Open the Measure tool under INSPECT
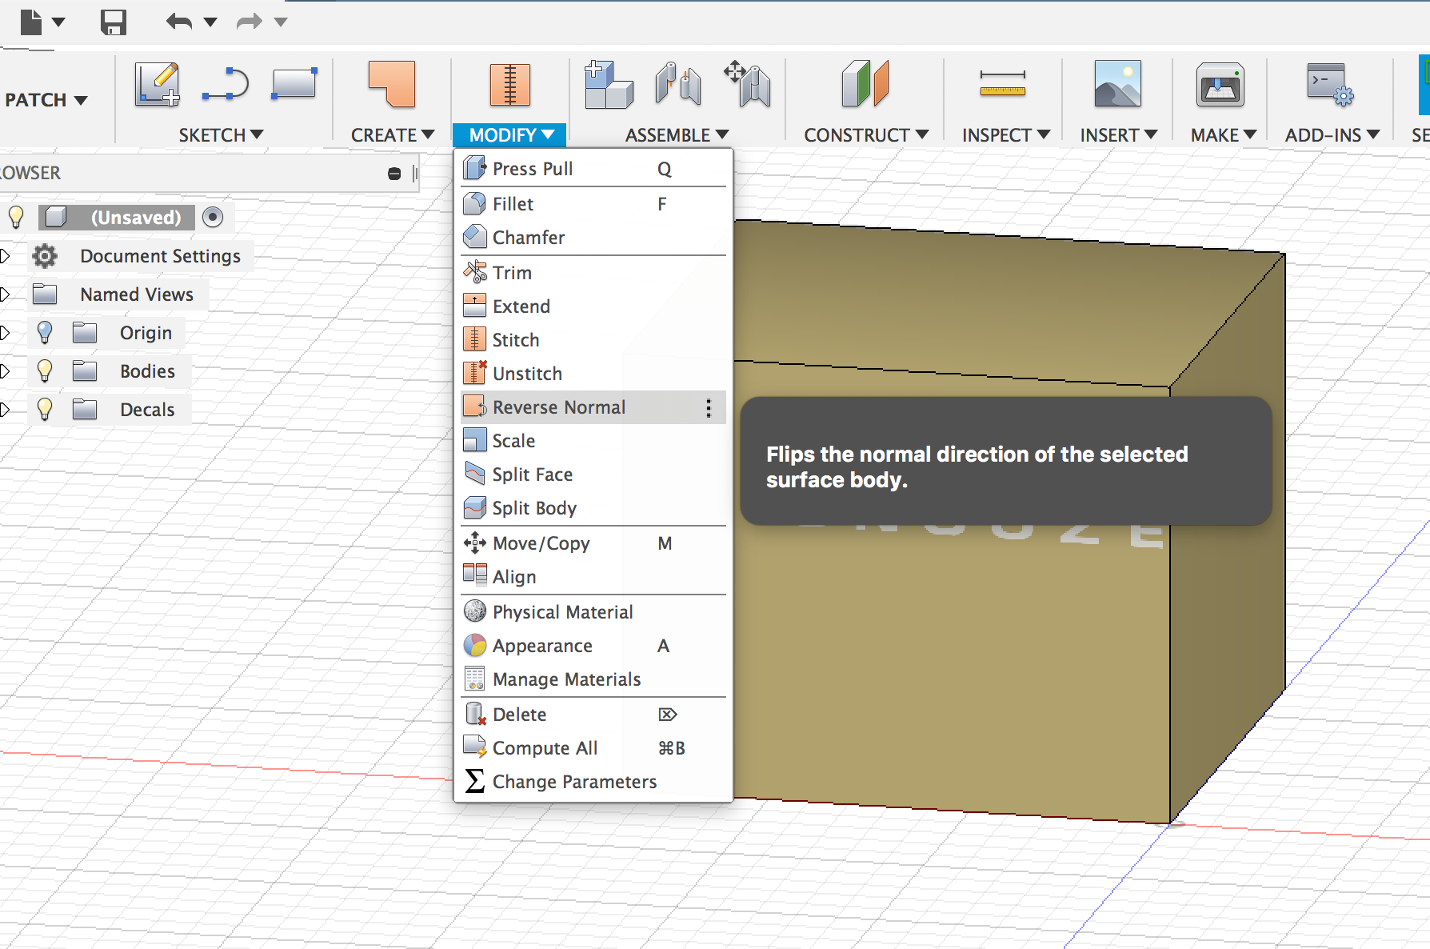1430x949 pixels. pyautogui.click(x=1004, y=83)
